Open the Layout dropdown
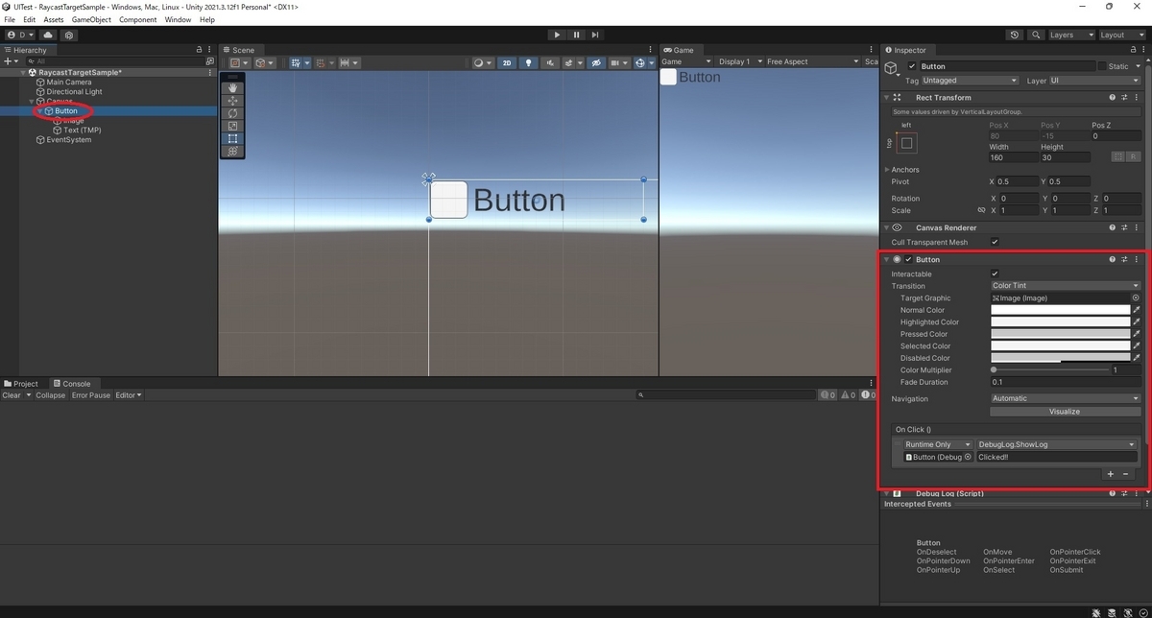This screenshot has width=1152, height=618. click(1120, 35)
